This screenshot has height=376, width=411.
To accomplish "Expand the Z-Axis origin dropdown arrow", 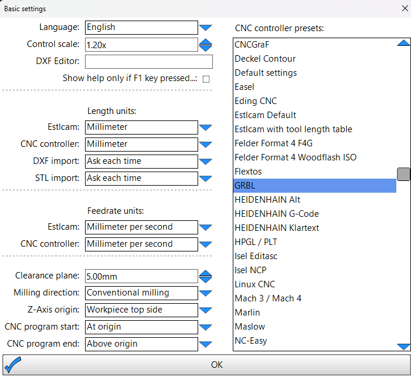I will click(205, 310).
